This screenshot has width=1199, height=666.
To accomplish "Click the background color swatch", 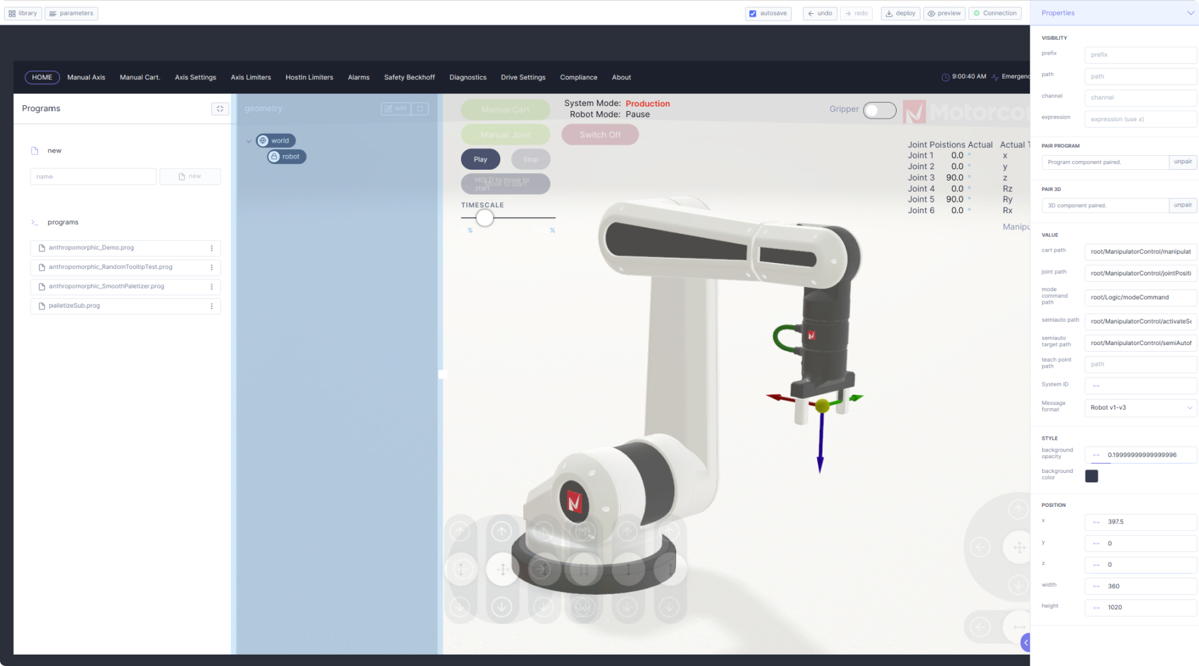I will [1091, 476].
